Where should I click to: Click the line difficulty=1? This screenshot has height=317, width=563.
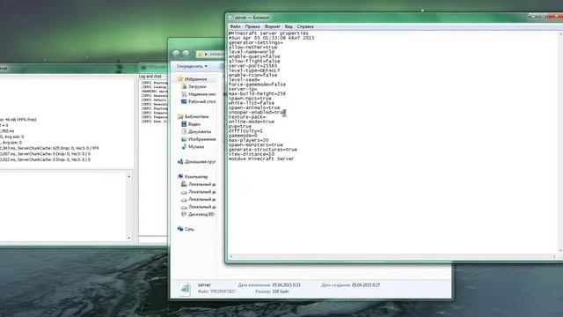[245, 131]
